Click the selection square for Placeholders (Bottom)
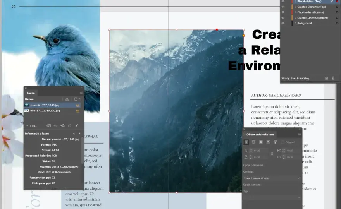Screen dimensions: 341x209 (337, 12)
